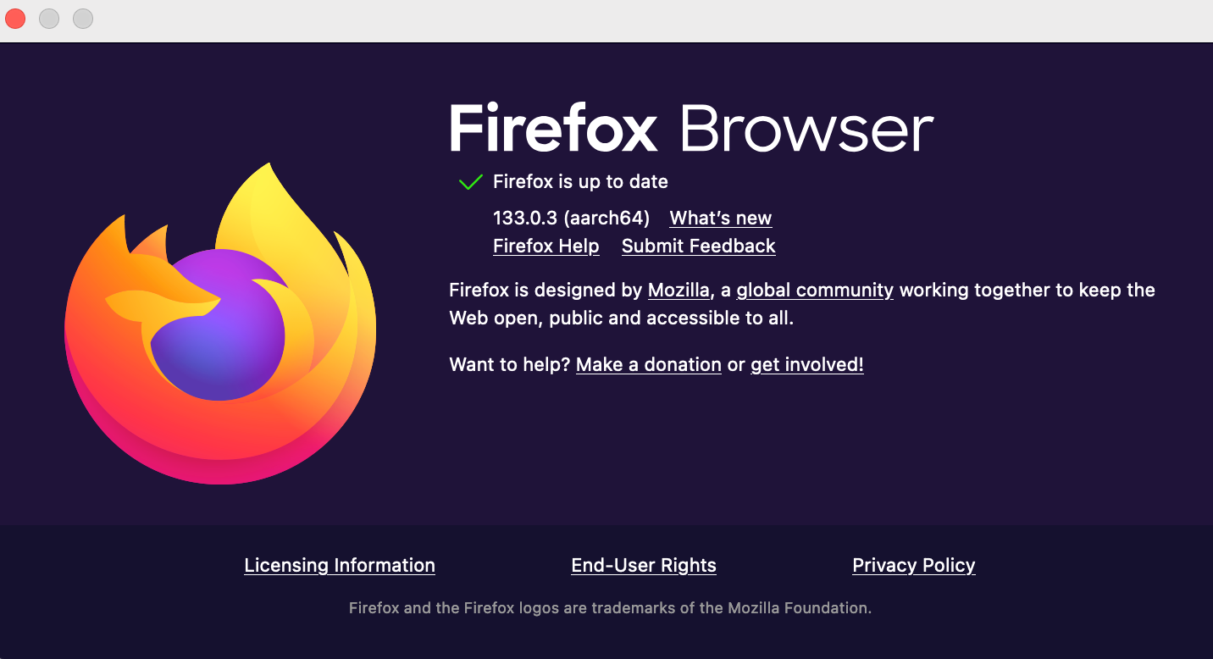The width and height of the screenshot is (1213, 659).
Task: Click the Firefox flame logo
Action: 220,324
